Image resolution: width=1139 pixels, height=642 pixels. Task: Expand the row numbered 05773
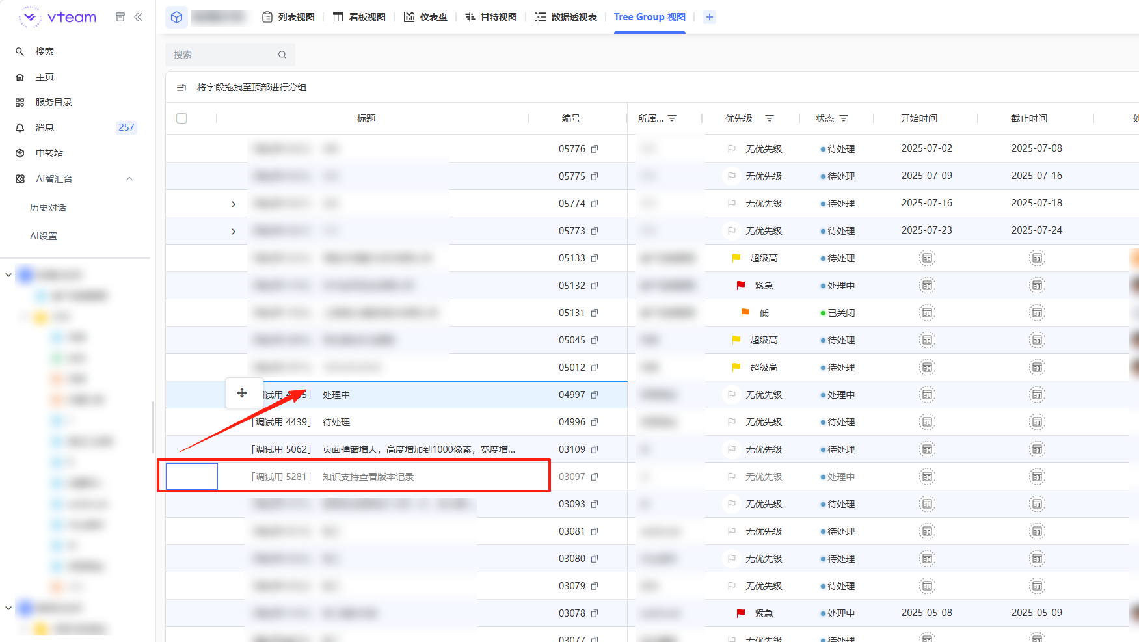click(234, 232)
